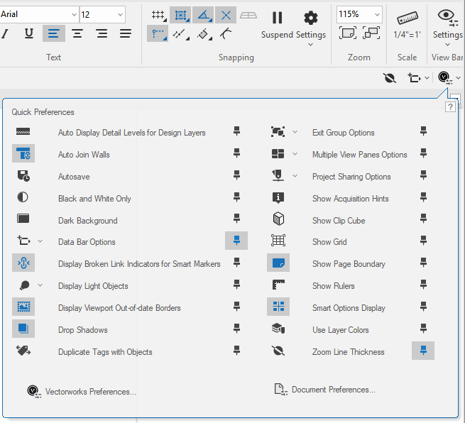Viewport: 465px width, 423px height.
Task: Open the font name Arial dropdown
Action: [74, 14]
